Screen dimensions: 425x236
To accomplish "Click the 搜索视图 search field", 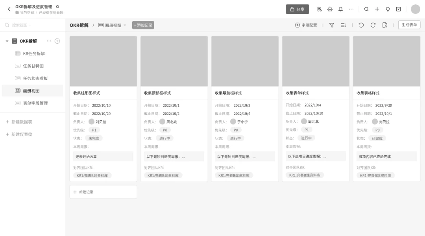I will pos(33,25).
